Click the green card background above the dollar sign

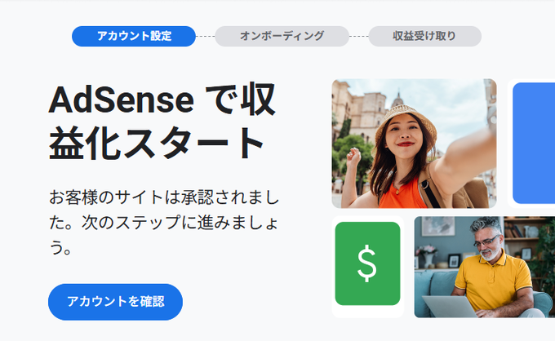tap(367, 232)
